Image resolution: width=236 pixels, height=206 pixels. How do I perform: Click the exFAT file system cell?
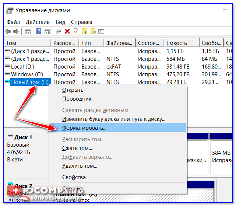click(113, 67)
